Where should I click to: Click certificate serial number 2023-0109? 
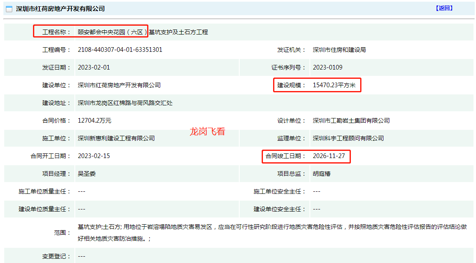pos(328,67)
